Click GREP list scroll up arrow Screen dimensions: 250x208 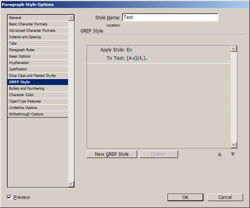[x=234, y=49]
